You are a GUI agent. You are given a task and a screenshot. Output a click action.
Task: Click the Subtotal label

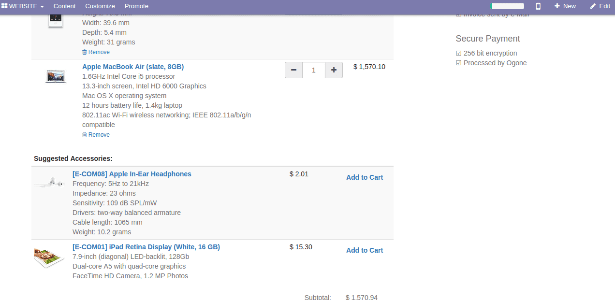[318, 298]
